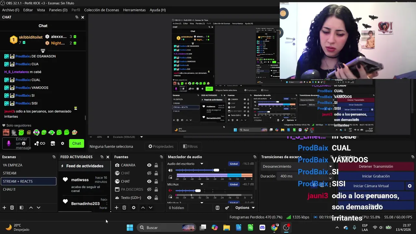Click Detener Transmisión button
The height and width of the screenshot is (234, 416).
[376, 166]
